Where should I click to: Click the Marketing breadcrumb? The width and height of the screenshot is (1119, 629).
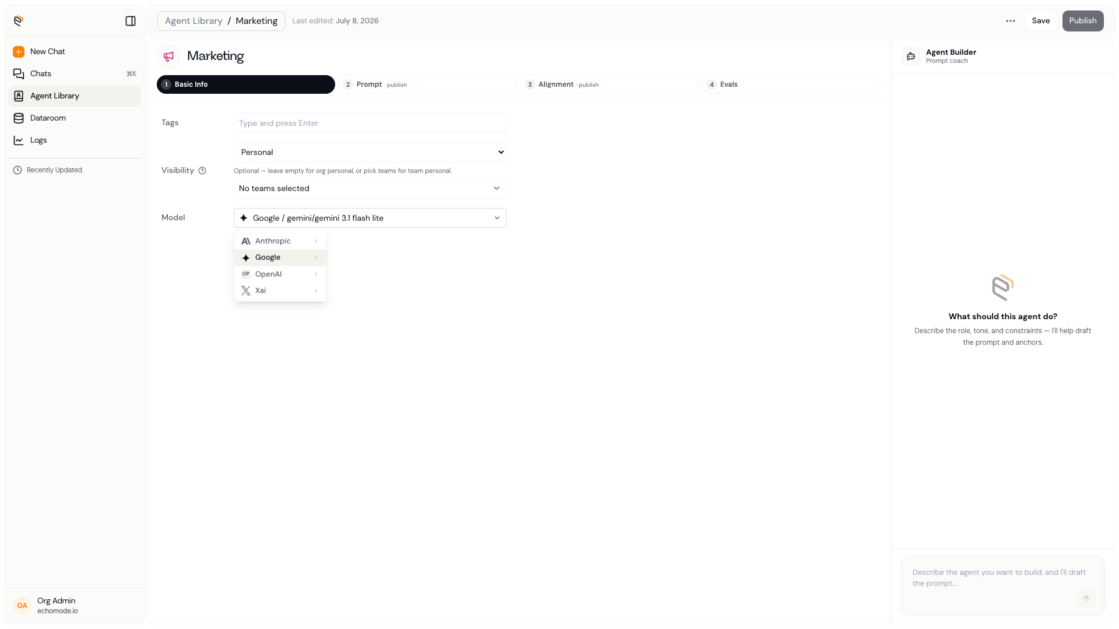[x=256, y=21]
